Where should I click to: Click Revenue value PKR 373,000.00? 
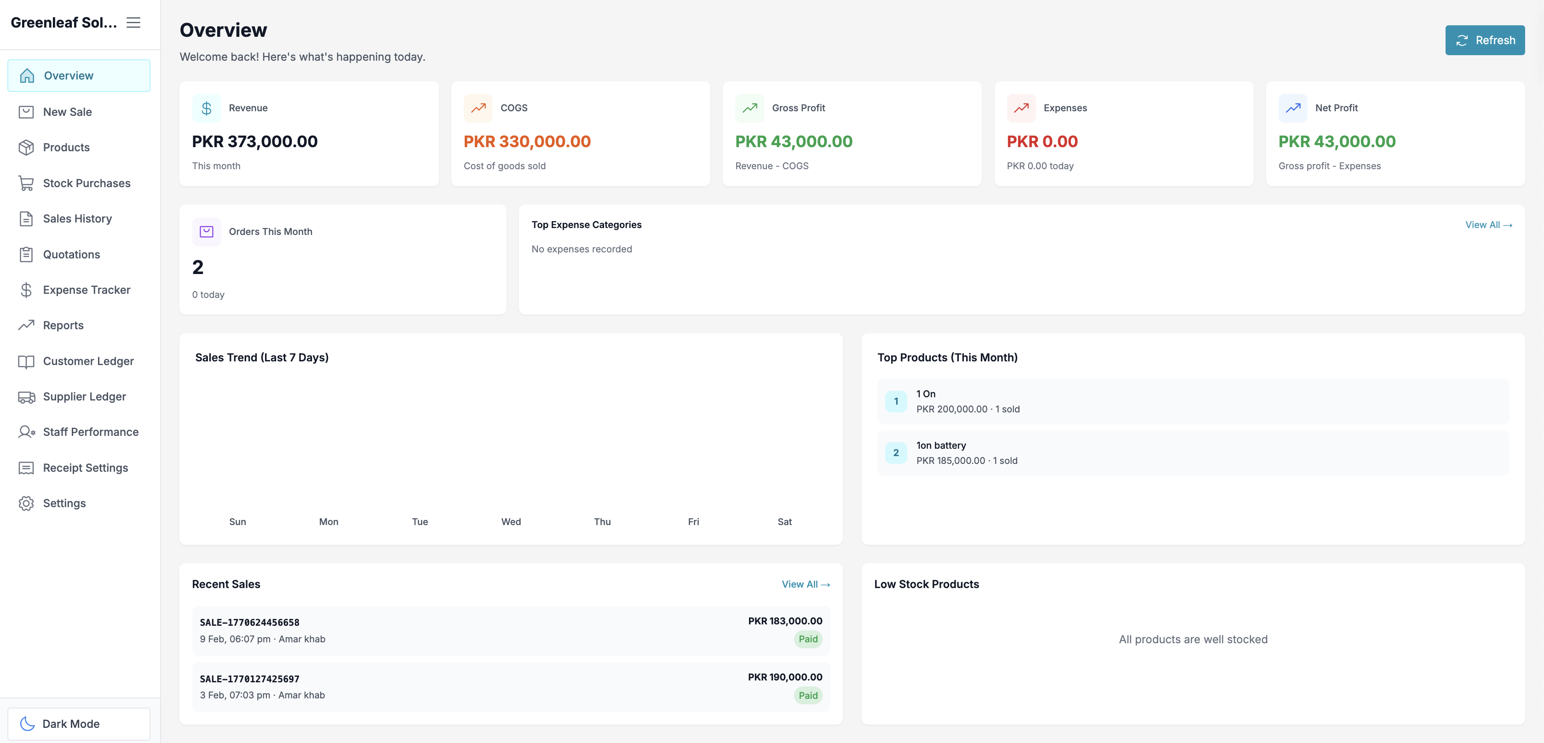255,142
